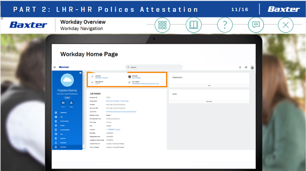Click the Workday Home Page title
This screenshot has width=306, height=171.
click(89, 54)
